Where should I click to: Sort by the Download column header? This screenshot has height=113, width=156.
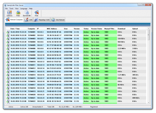(x=121, y=29)
